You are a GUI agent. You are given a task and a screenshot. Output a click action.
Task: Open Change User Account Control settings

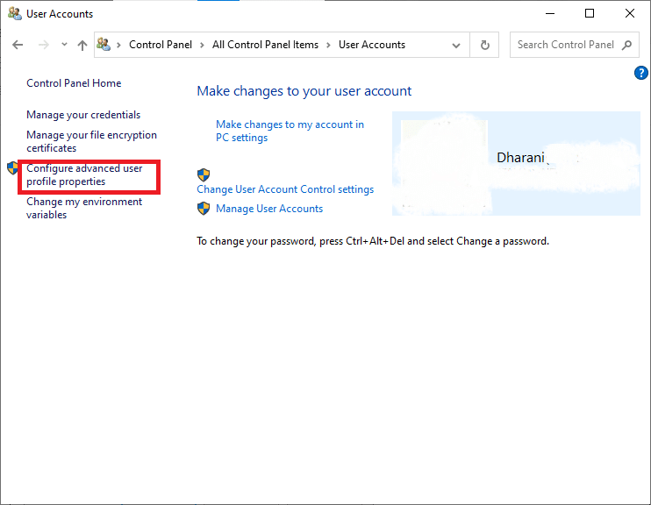(x=285, y=189)
